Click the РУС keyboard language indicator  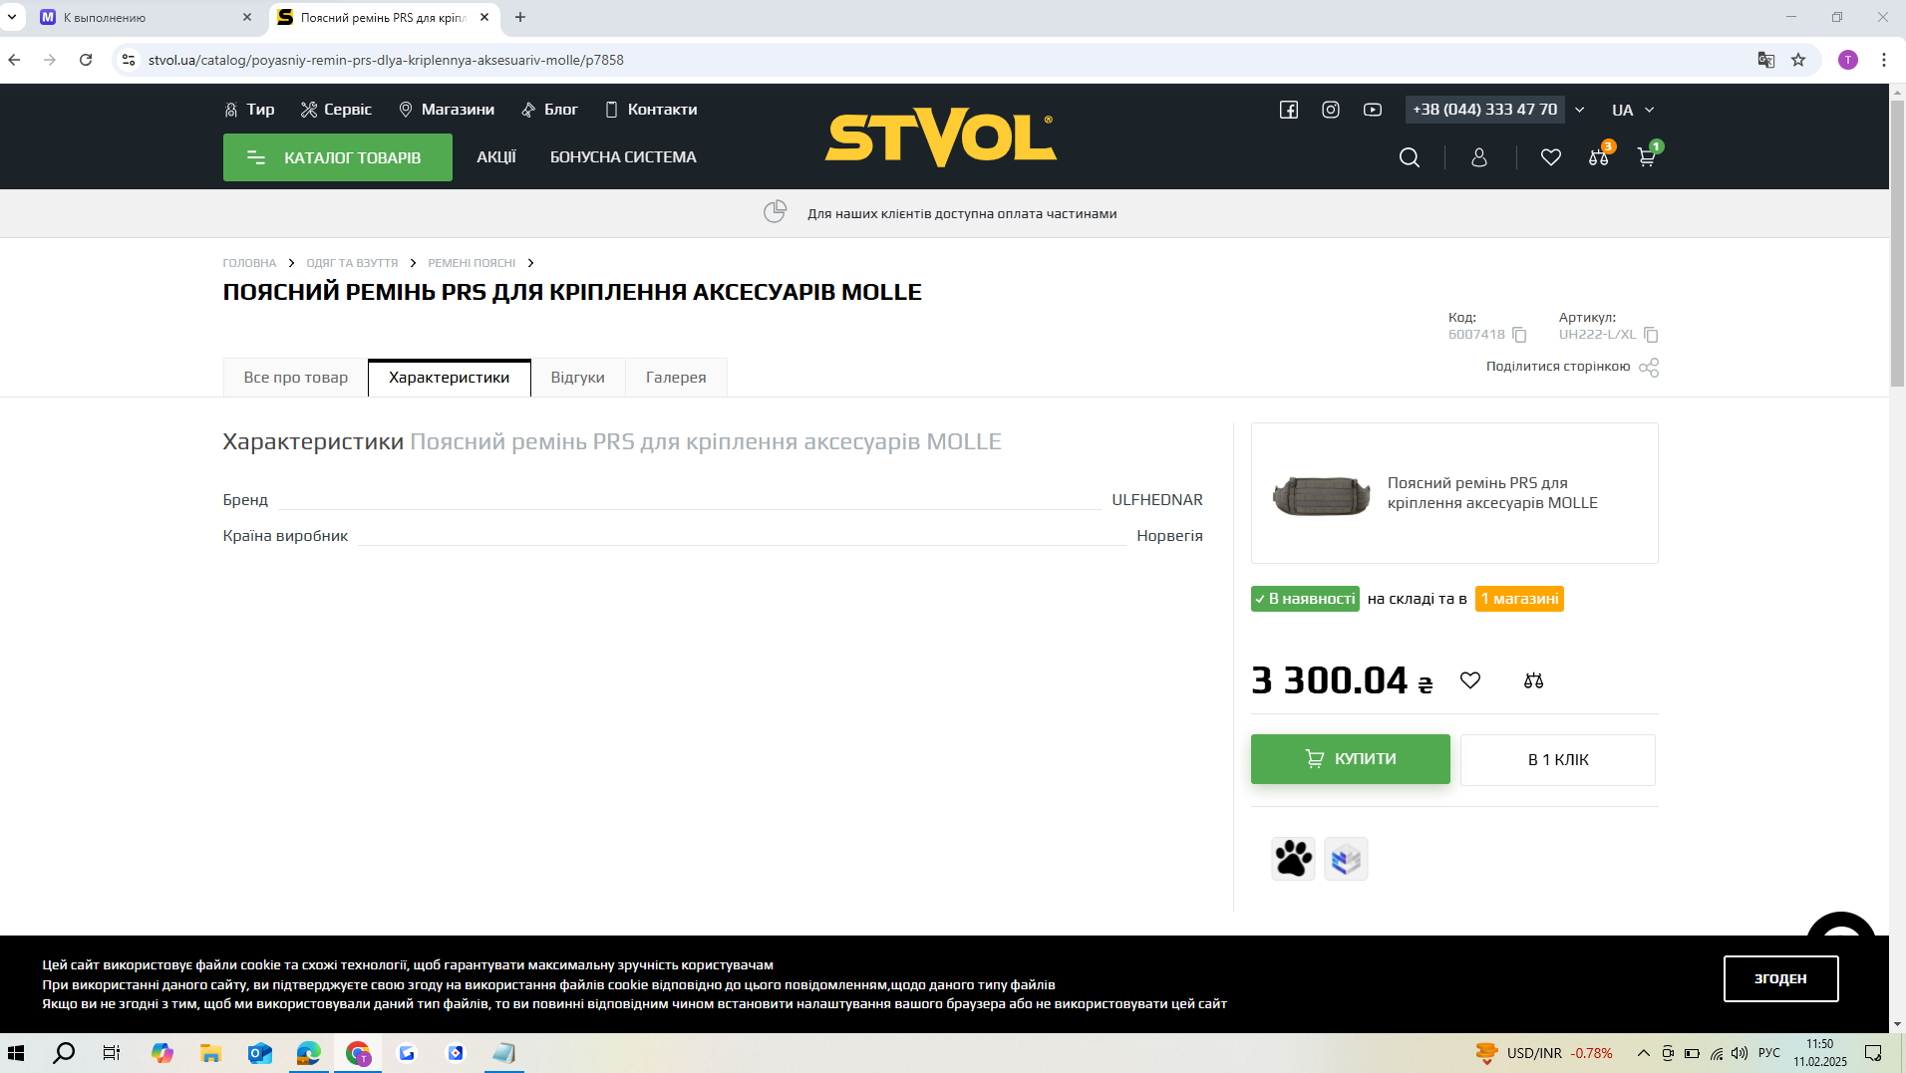point(1769,1053)
